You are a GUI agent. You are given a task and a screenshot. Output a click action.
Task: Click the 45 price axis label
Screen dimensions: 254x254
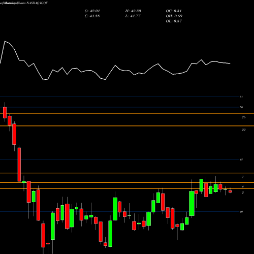[x=241, y=160]
